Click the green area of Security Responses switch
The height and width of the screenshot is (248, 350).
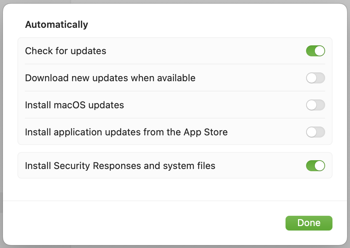310,166
